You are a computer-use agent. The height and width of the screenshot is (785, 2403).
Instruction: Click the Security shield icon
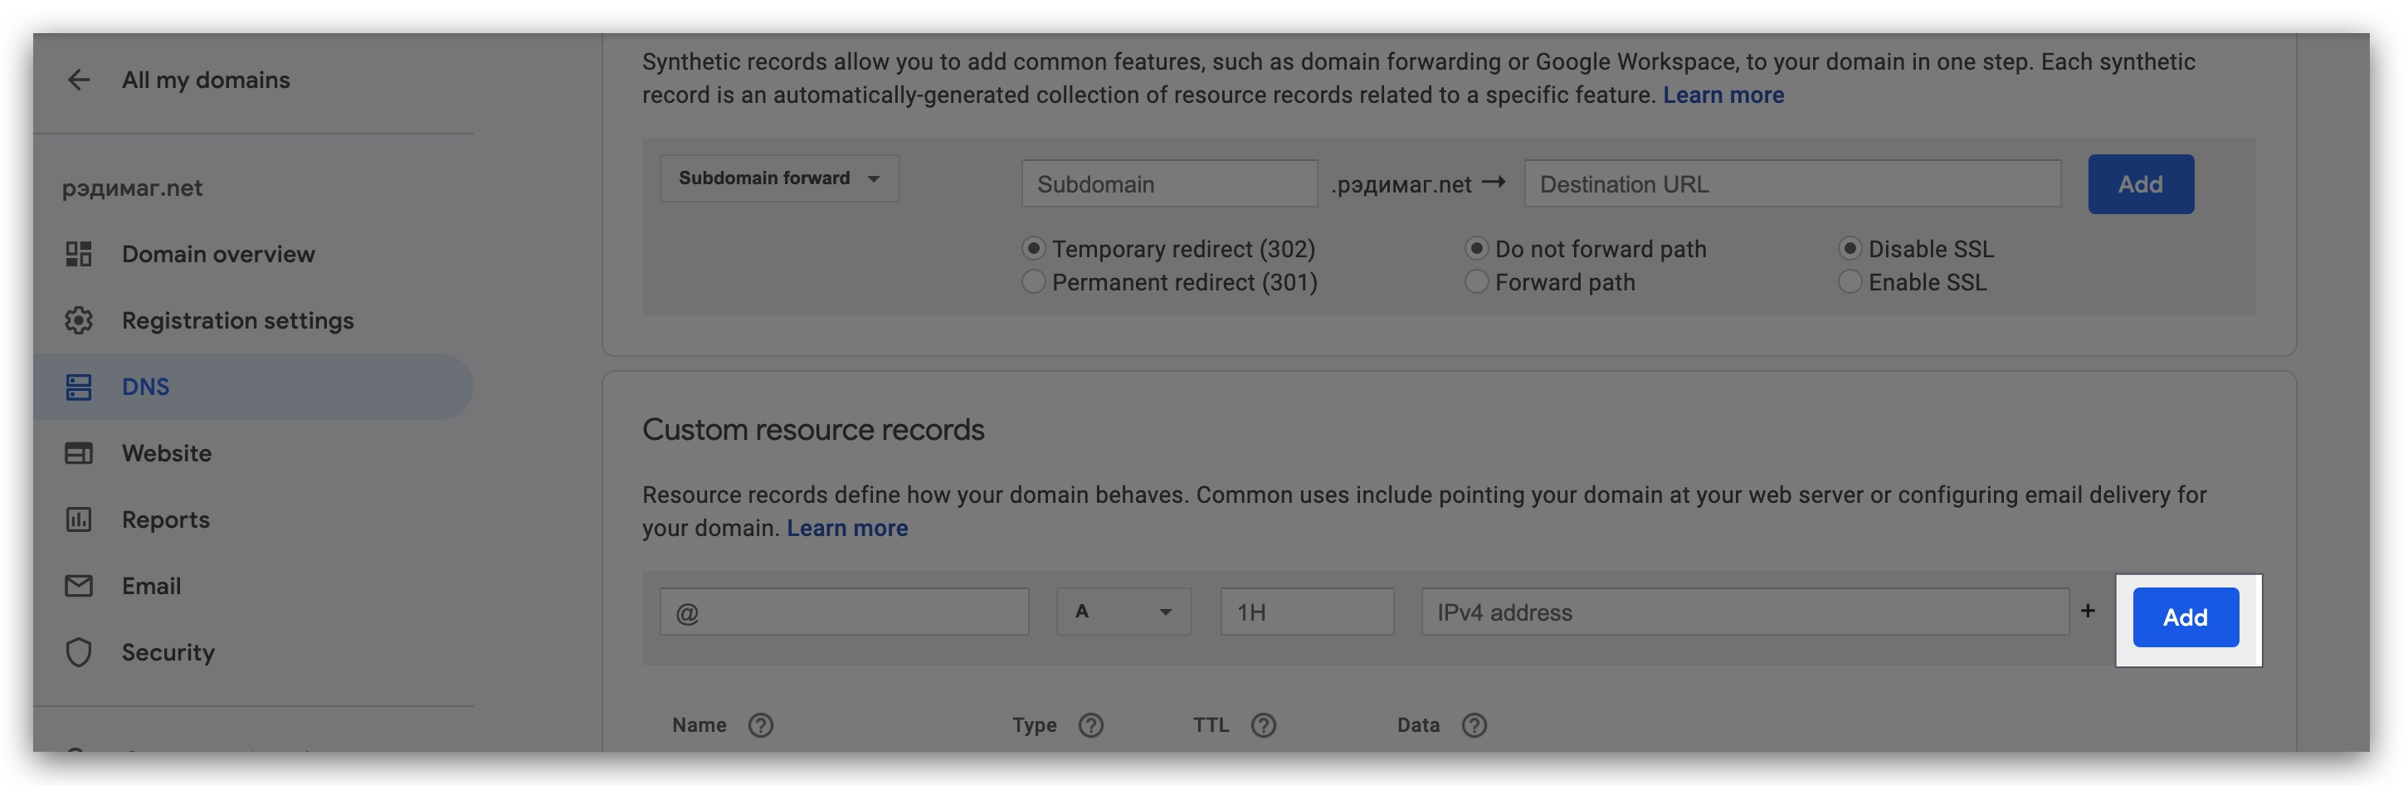[x=78, y=652]
